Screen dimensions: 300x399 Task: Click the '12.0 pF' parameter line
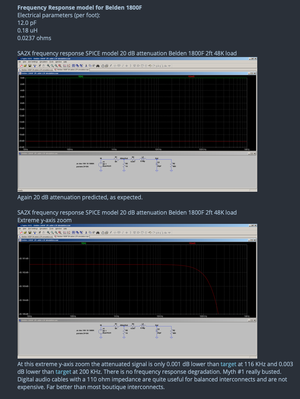click(x=27, y=23)
